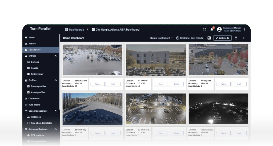Click the Alarms warning triangle icon

pyautogui.click(x=26, y=43)
